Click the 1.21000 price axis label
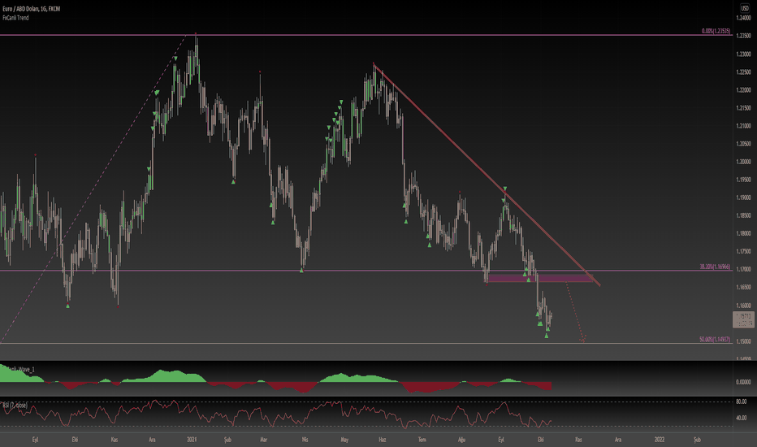Image resolution: width=757 pixels, height=447 pixels. [x=743, y=126]
